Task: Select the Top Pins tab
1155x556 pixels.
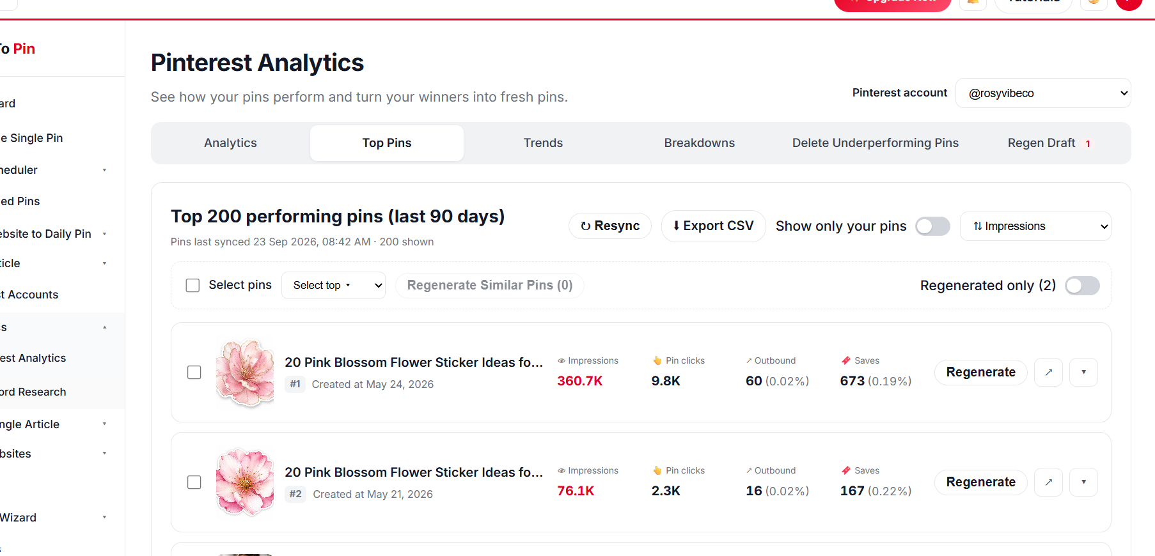Action: (387, 143)
